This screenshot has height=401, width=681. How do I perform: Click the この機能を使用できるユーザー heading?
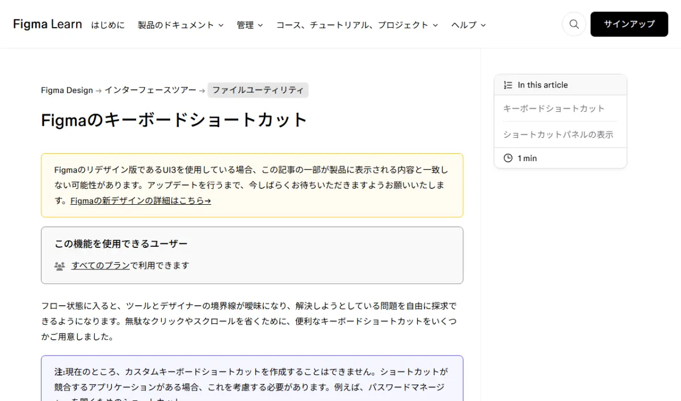point(121,244)
